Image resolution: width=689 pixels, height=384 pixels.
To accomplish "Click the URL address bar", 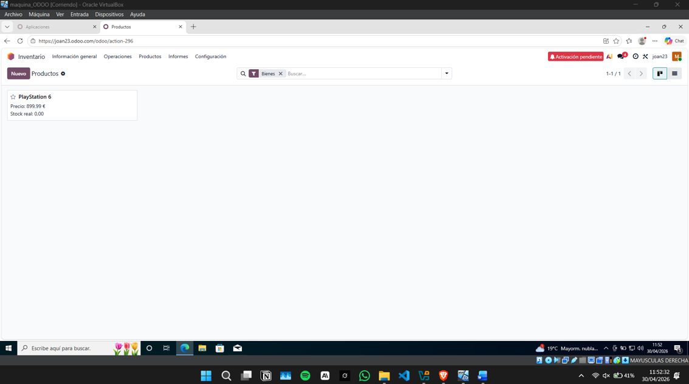I will pos(314,41).
